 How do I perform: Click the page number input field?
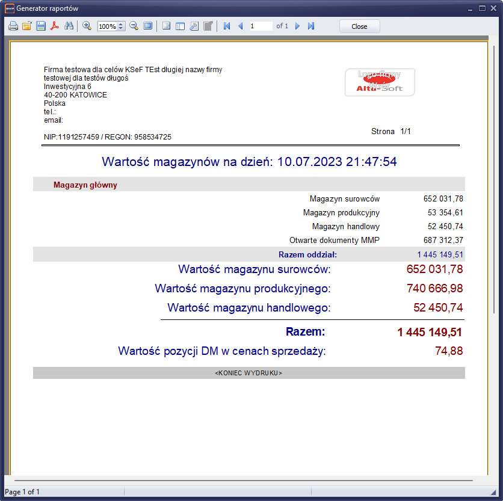(261, 26)
